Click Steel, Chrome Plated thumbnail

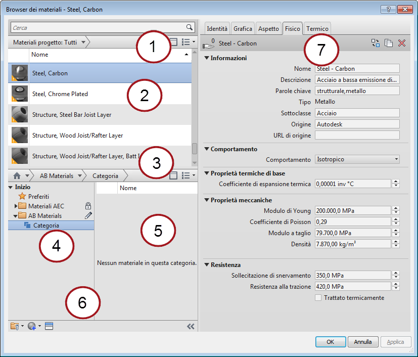20,94
